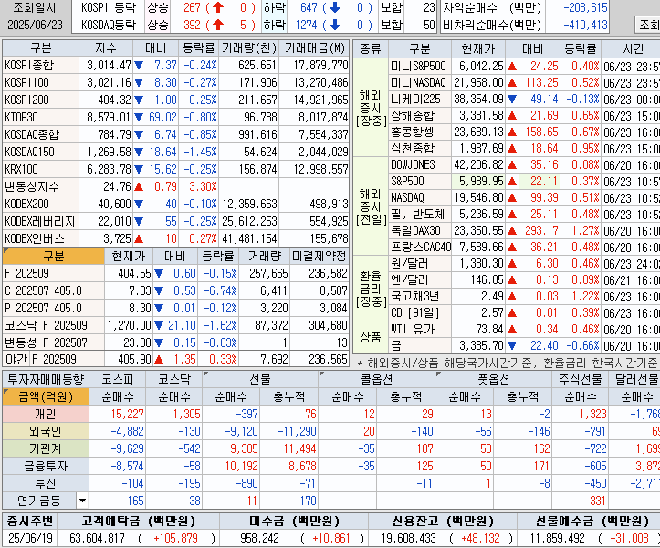Screen dimensions: 660x548
Task: Click the WTI 유가 row label
Action: pos(420,330)
